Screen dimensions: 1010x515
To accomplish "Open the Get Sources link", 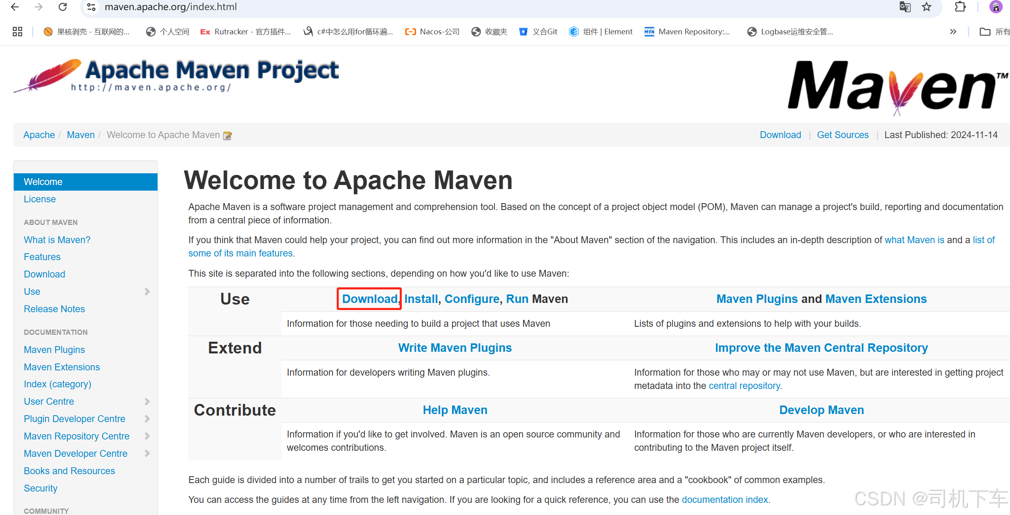I will (842, 135).
